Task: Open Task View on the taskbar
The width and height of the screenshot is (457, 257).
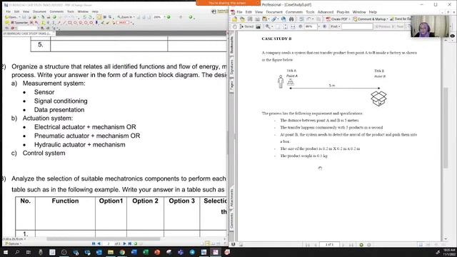Action: (29, 252)
